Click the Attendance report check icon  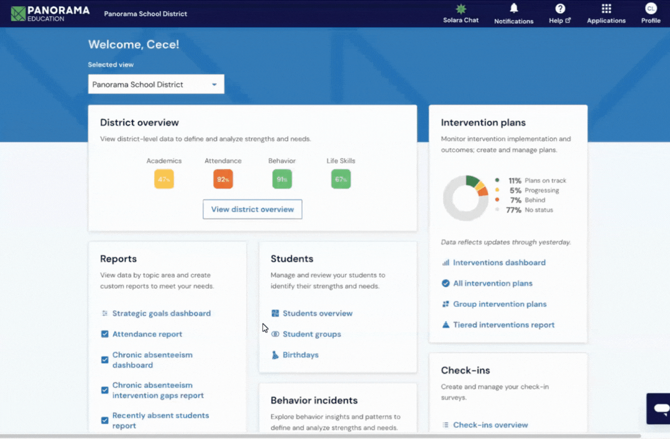tap(105, 334)
